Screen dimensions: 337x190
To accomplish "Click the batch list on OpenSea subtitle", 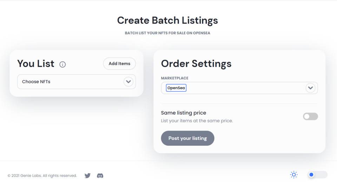I will (x=167, y=33).
